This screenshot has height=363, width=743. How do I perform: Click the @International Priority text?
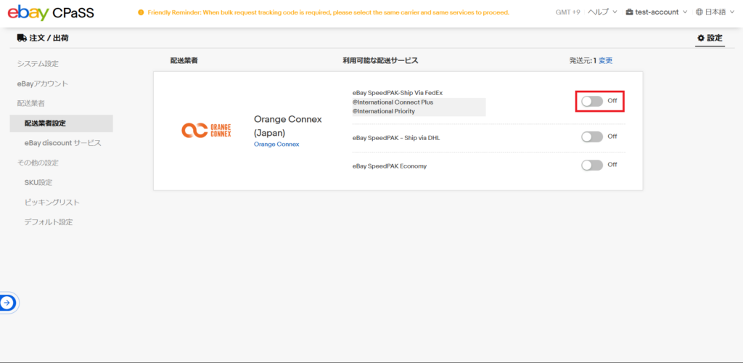point(383,111)
